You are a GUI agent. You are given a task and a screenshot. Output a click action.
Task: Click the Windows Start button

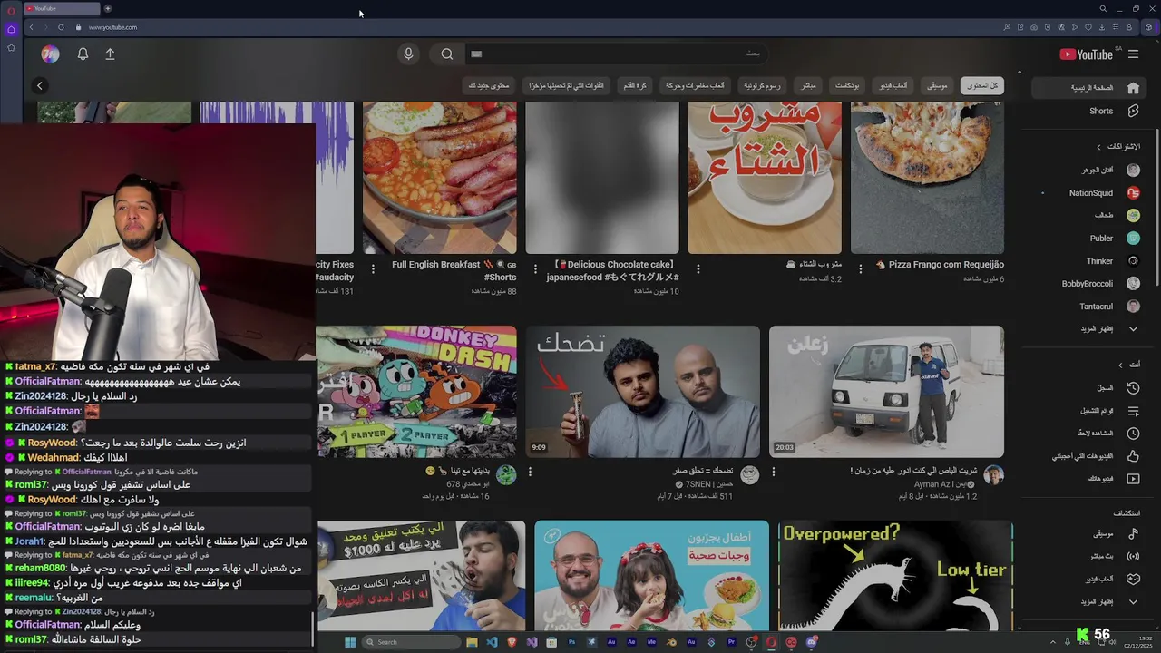pos(350,642)
